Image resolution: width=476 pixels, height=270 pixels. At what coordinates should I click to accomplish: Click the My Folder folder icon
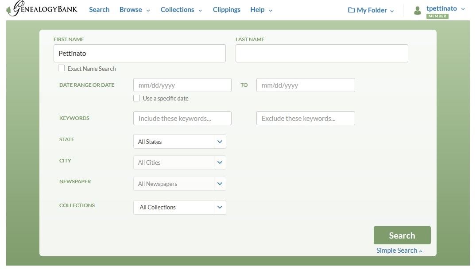click(x=351, y=10)
